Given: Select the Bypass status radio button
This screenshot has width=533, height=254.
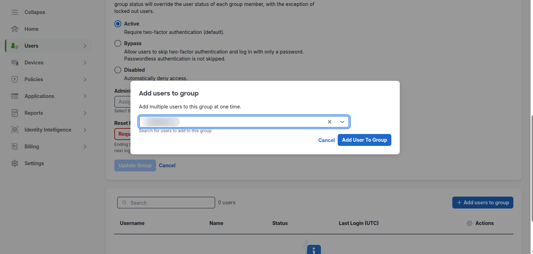Looking at the screenshot, I should (x=118, y=43).
